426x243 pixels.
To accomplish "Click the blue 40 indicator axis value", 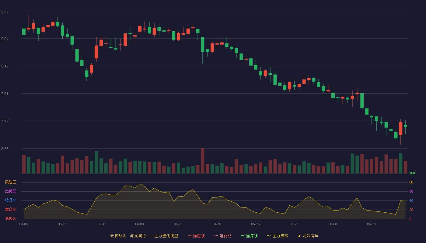I will 411,200.
